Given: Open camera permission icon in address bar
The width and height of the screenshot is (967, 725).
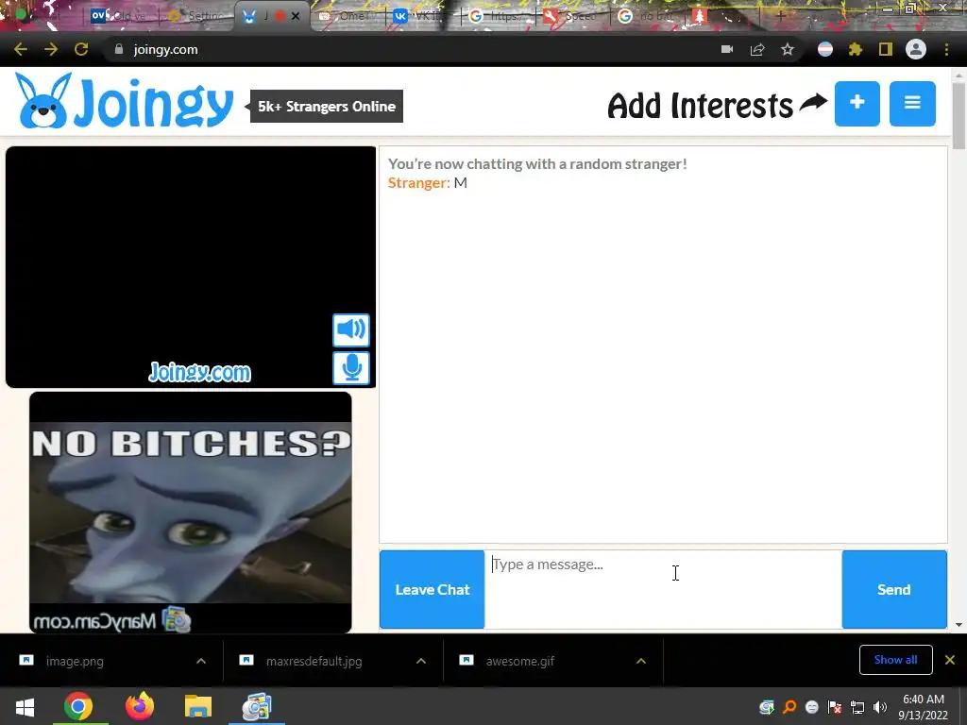Looking at the screenshot, I should 727,49.
